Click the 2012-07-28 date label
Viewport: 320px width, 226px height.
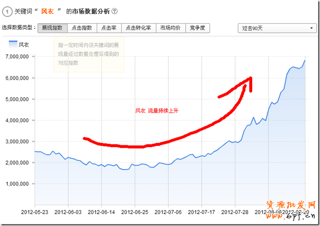pos(235,212)
